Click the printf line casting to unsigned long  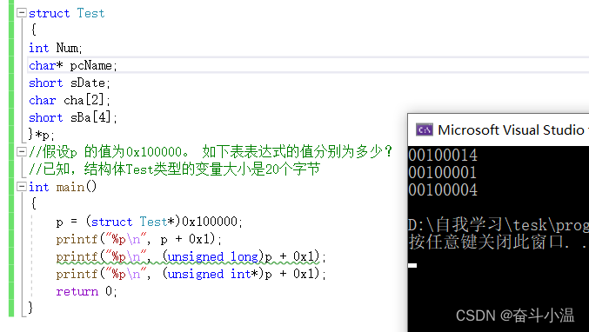tap(191, 256)
